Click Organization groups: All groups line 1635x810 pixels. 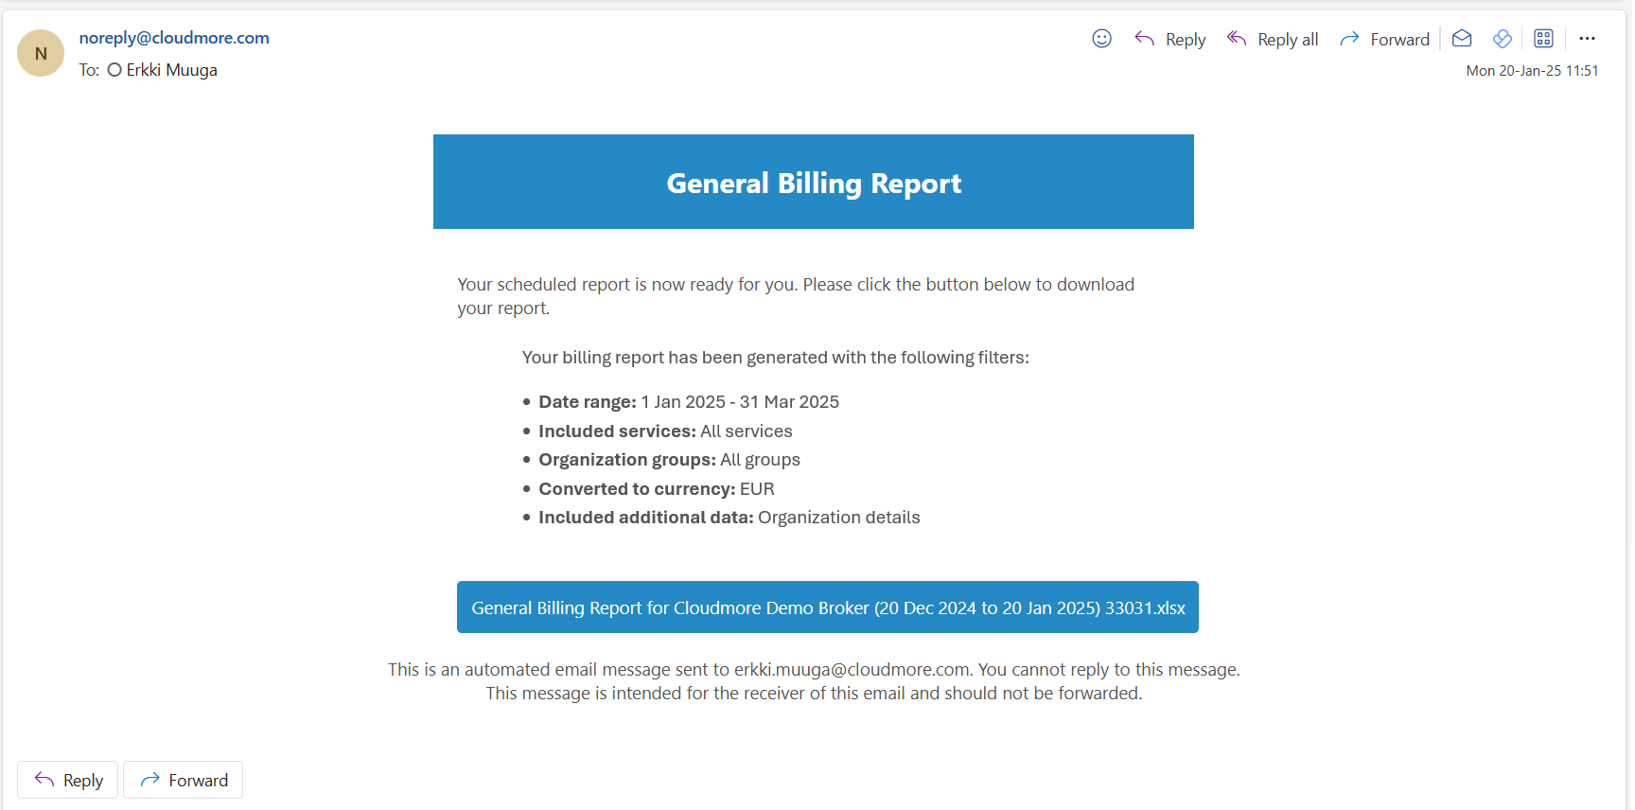click(x=669, y=460)
